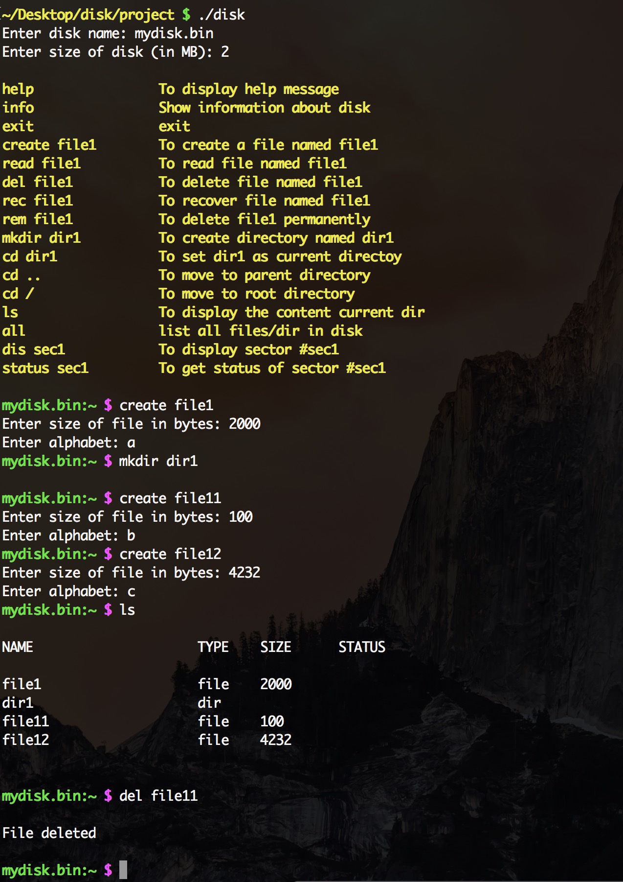
Task: Click the 'create file1' help entry
Action: pos(49,145)
